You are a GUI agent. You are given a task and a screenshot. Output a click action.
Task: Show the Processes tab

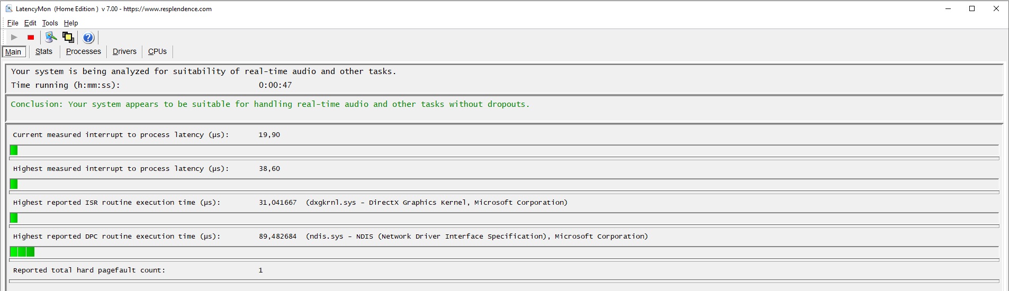pyautogui.click(x=83, y=51)
